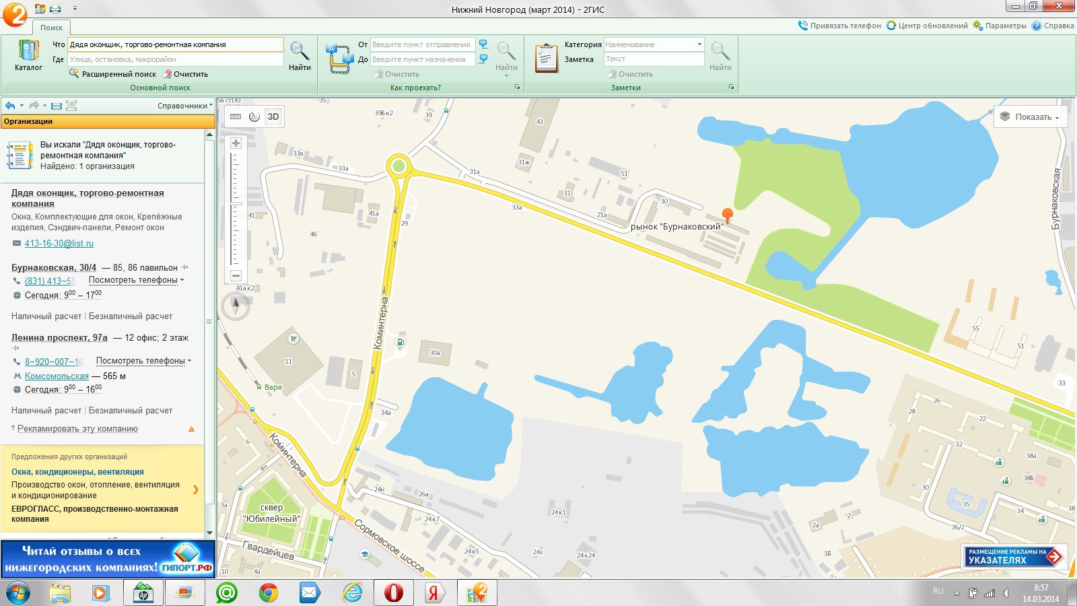Select the Поиск ribbon tab
Viewport: 1077px width, 606px height.
coord(51,28)
